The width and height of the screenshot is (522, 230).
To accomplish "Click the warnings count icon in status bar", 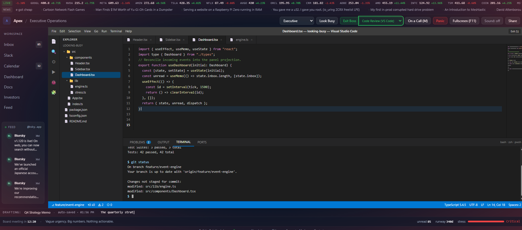I will click(x=101, y=205).
